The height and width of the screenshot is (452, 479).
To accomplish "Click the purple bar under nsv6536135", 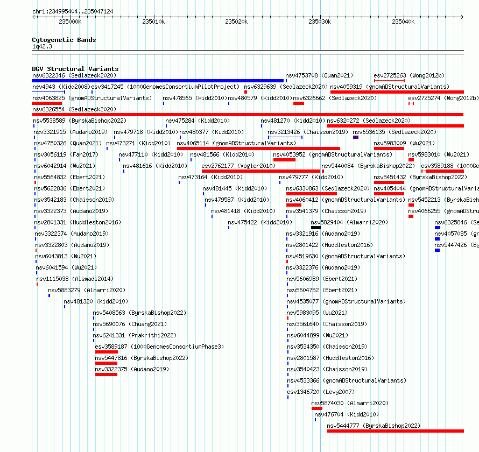I will coord(356,137).
